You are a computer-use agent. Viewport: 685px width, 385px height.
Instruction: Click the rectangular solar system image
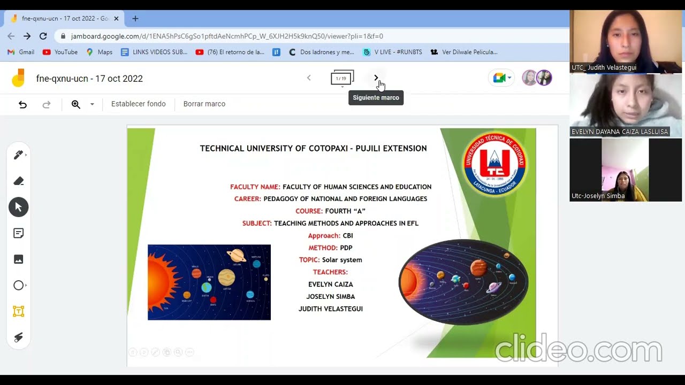(209, 282)
